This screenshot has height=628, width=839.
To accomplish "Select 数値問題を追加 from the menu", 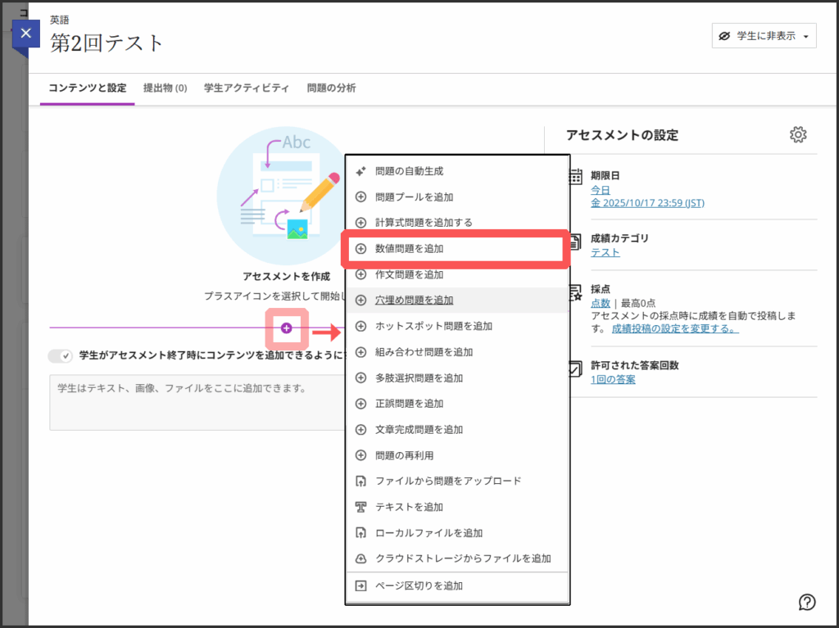I will pyautogui.click(x=409, y=248).
